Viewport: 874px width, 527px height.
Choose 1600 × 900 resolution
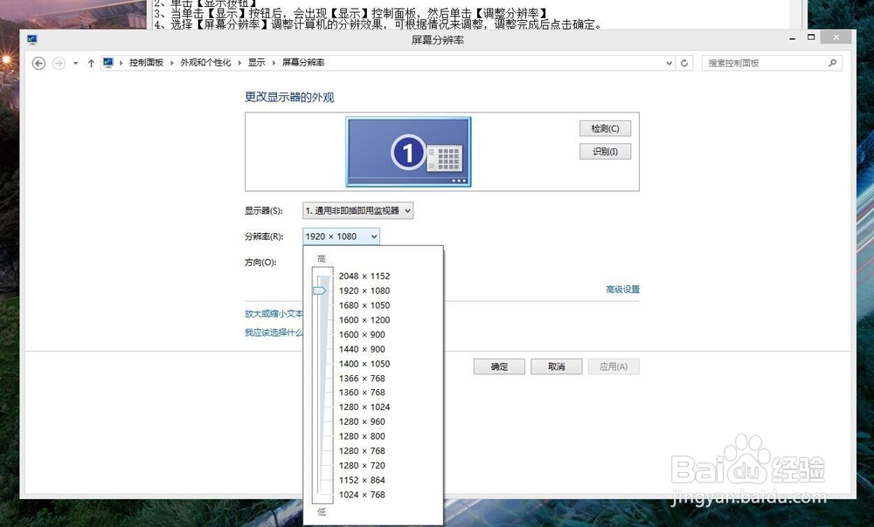[x=362, y=334]
